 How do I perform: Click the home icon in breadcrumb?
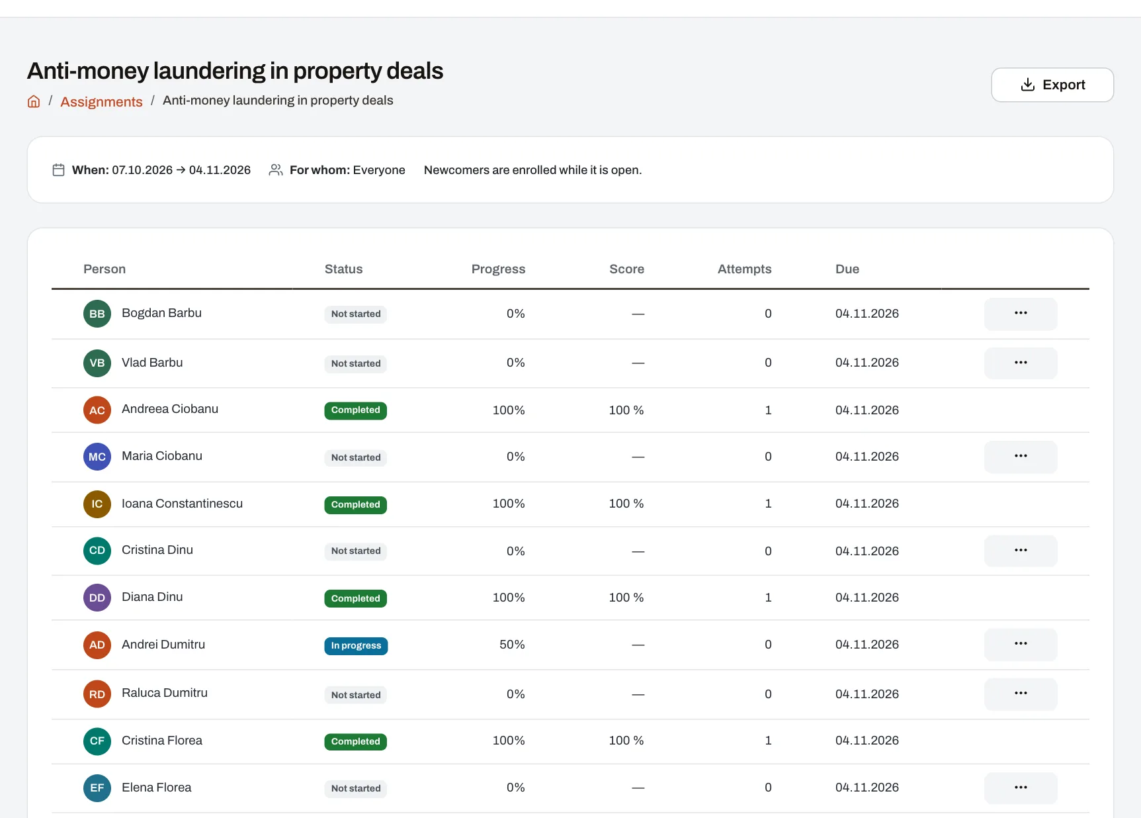(x=34, y=101)
